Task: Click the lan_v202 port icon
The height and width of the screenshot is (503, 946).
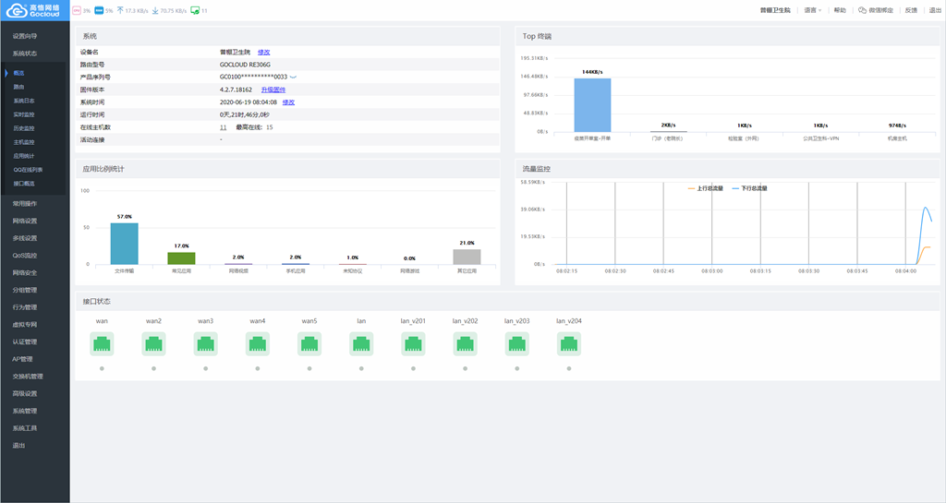Action: point(466,344)
